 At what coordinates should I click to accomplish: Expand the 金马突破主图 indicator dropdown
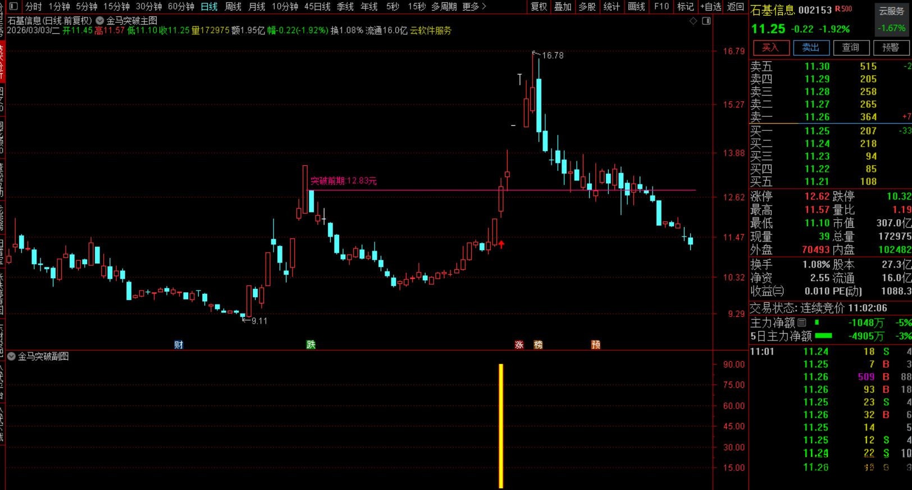click(100, 20)
